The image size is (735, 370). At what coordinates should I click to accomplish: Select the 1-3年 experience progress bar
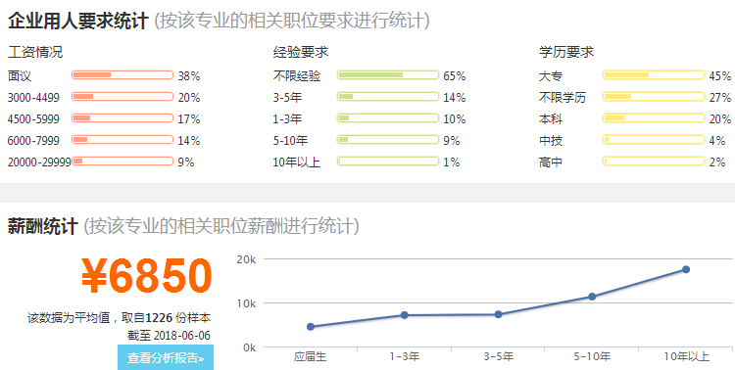coord(388,118)
